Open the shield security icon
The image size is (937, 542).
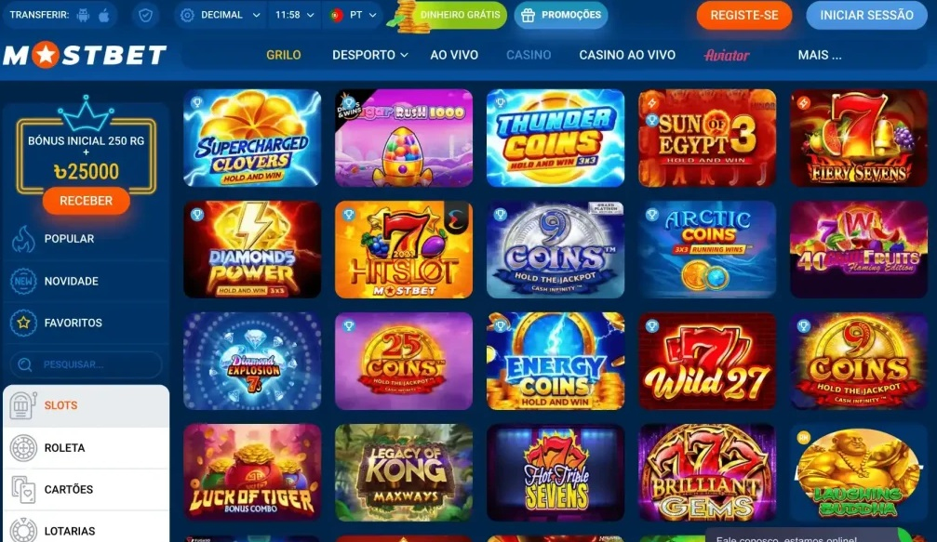coord(145,15)
